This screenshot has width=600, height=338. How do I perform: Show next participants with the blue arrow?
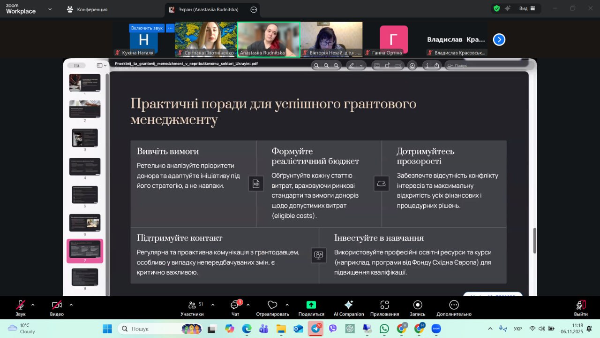[x=499, y=40]
